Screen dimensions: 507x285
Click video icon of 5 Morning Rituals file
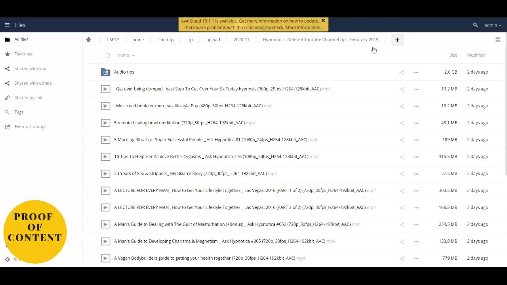pos(105,140)
